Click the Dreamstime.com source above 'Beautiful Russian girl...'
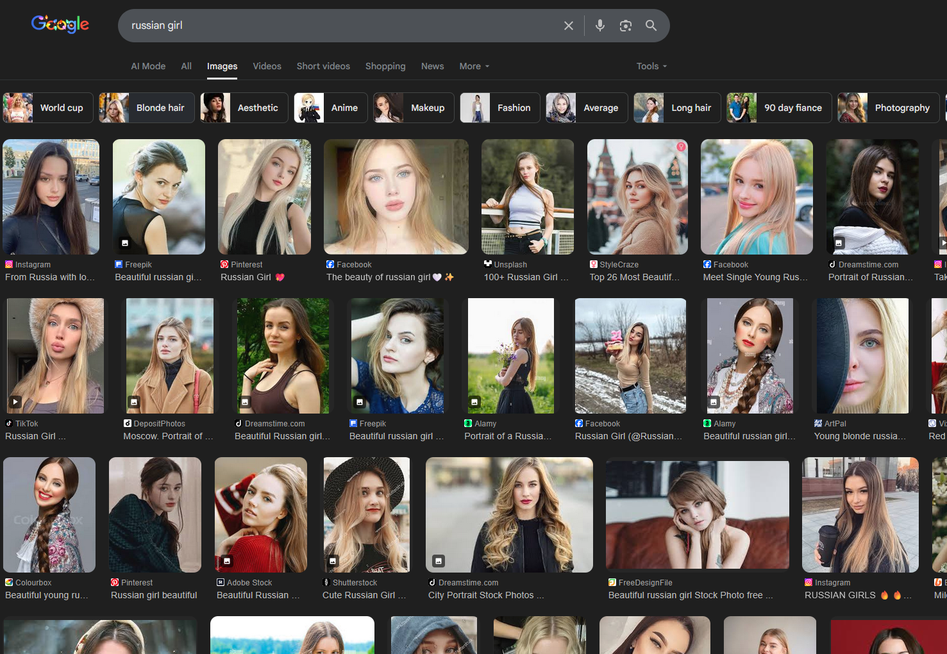Image resolution: width=947 pixels, height=654 pixels. [270, 423]
